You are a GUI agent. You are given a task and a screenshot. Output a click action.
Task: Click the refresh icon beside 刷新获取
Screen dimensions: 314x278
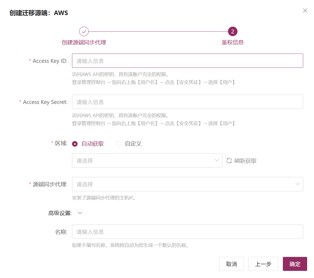[229, 161]
